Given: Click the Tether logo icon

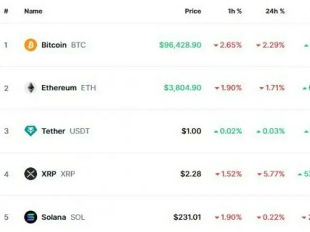Looking at the screenshot, I should tap(31, 131).
